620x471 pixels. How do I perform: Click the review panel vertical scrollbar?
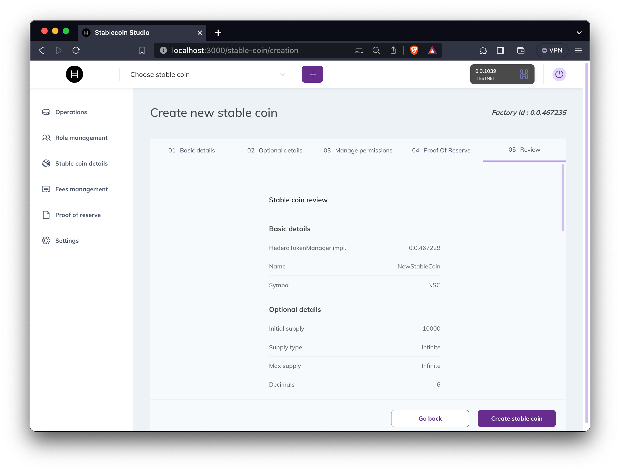coord(562,198)
